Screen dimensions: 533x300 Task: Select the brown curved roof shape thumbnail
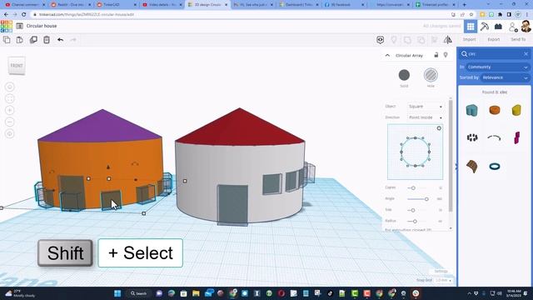[472, 167]
